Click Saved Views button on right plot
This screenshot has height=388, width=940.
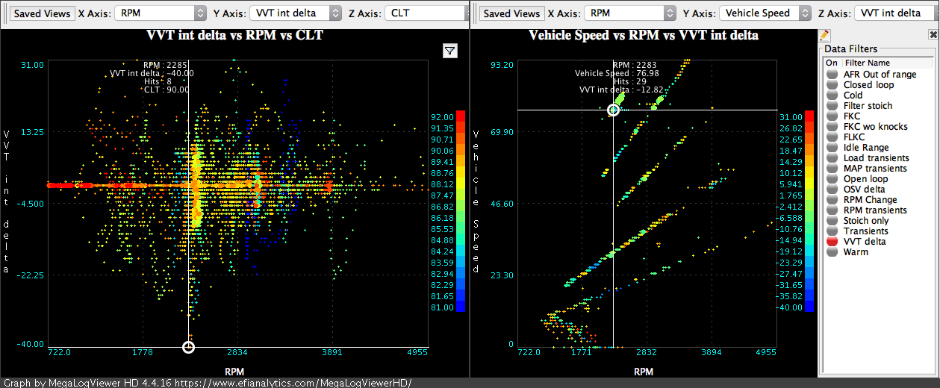pyautogui.click(x=511, y=13)
